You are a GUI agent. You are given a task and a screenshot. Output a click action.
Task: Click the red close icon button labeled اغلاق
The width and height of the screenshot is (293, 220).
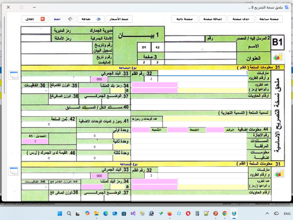pos(35,19)
